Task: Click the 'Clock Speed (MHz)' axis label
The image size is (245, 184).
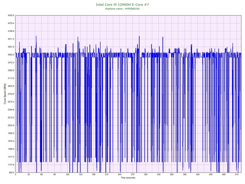Action: coord(5,94)
